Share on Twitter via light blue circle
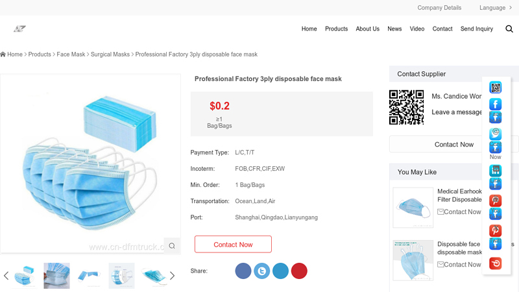 coord(262,271)
